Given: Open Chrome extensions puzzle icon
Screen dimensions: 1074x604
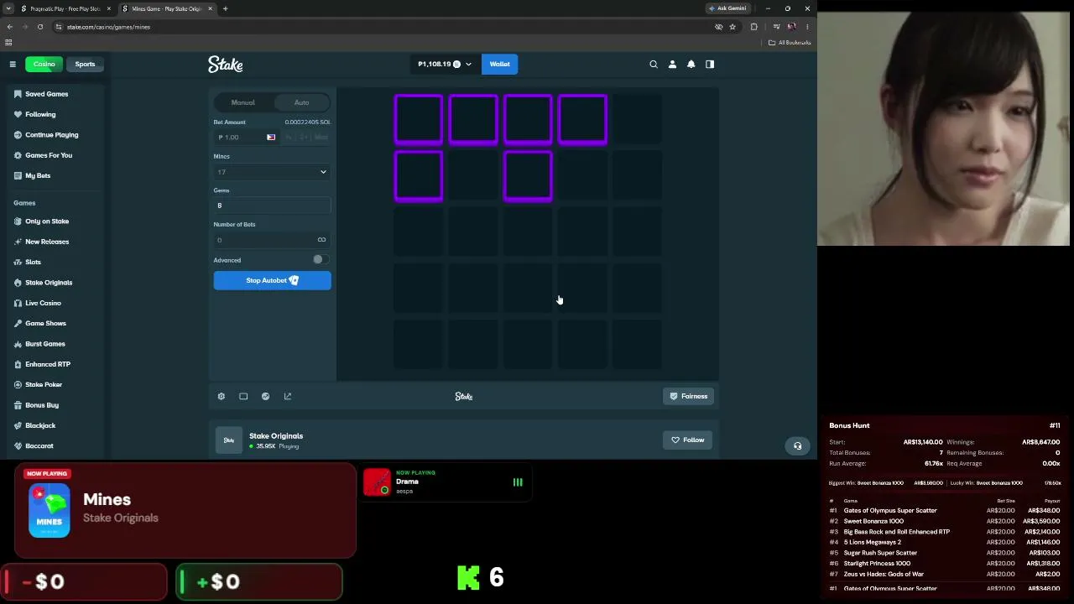Looking at the screenshot, I should [753, 27].
